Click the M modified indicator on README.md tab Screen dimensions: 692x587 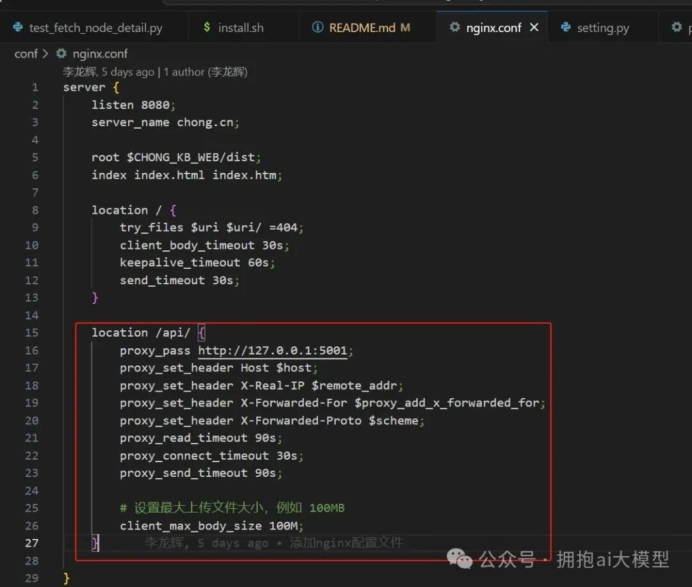[x=404, y=28]
